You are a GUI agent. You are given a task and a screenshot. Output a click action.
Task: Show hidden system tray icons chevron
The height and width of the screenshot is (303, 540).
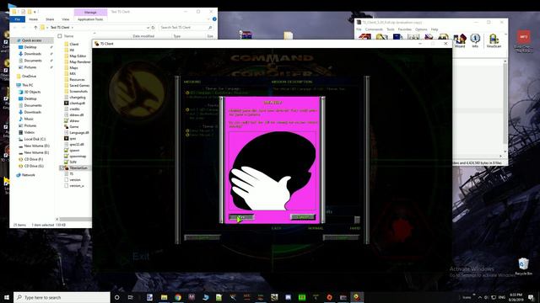[x=480, y=297]
